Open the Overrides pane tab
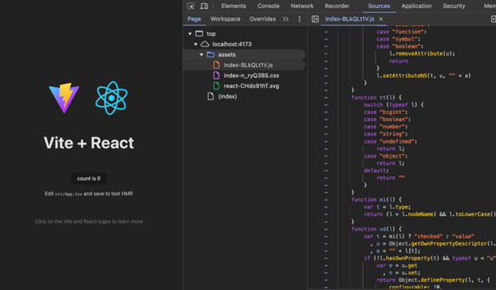 pos(262,19)
